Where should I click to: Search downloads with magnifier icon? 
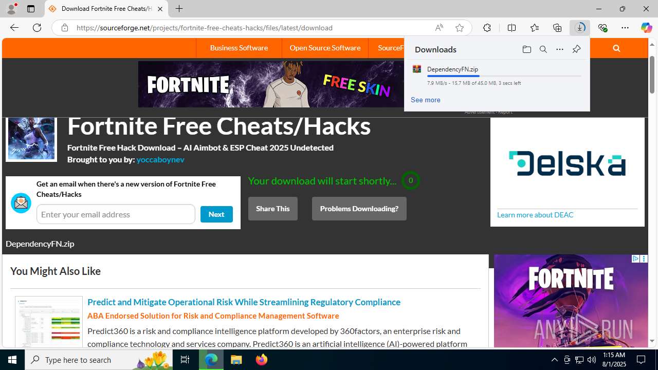click(x=543, y=49)
